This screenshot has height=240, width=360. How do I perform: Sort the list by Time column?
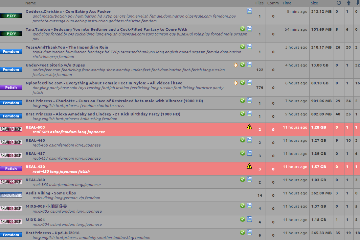pyautogui.click(x=287, y=3)
